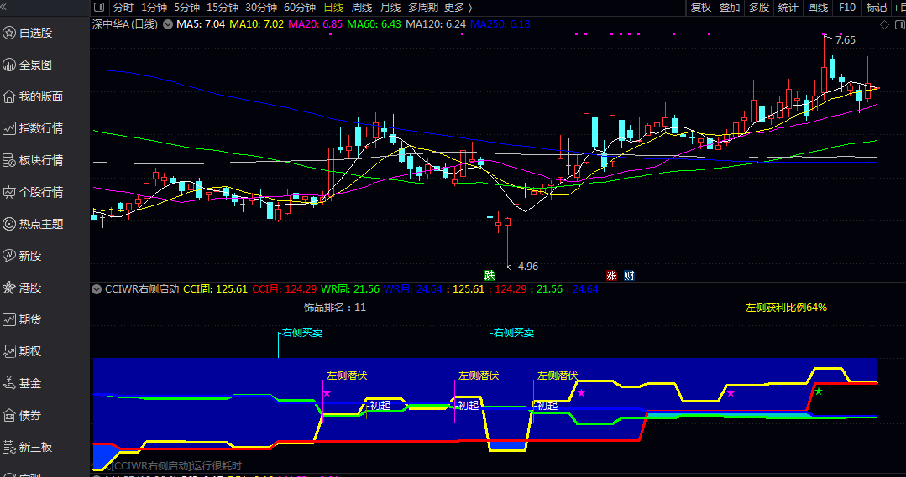The width and height of the screenshot is (906, 477).
Task: Click the first 左侧潜伏 marker label
Action: coord(346,376)
